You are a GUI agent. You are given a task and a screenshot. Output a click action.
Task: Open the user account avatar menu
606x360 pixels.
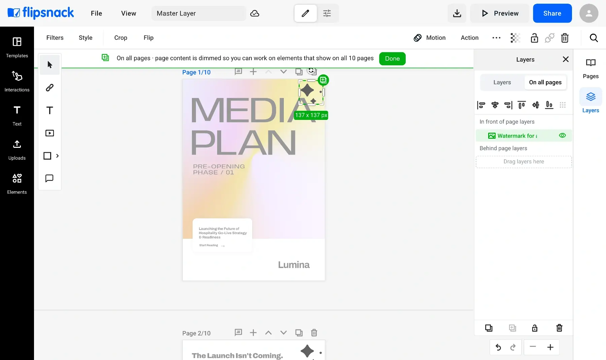click(x=588, y=13)
